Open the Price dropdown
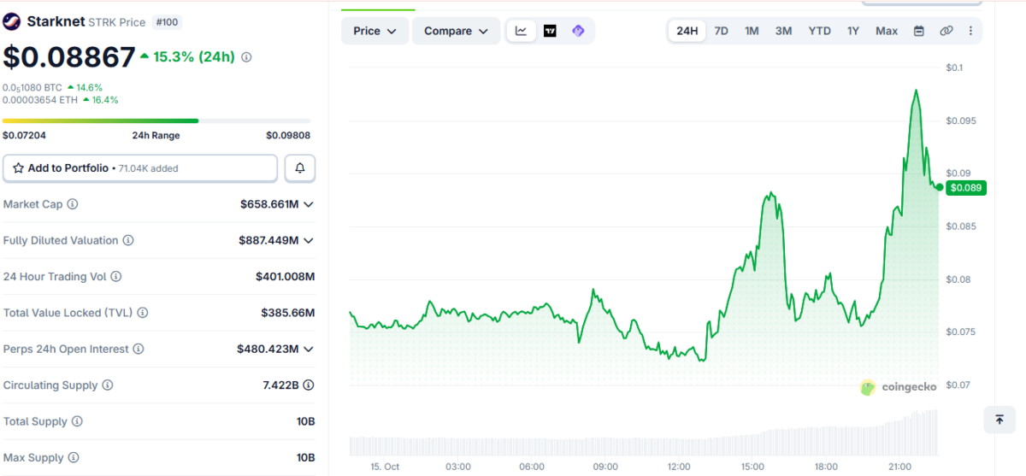Image resolution: width=1026 pixels, height=476 pixels. [x=374, y=31]
